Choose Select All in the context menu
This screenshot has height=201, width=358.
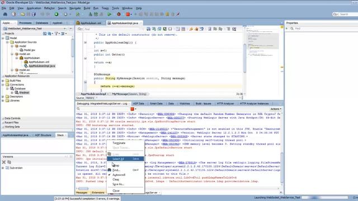125,159
